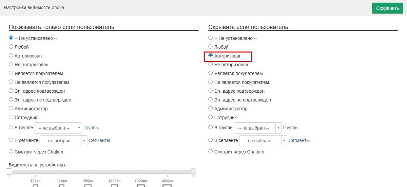Open the group dropdown in hide column

258,128
